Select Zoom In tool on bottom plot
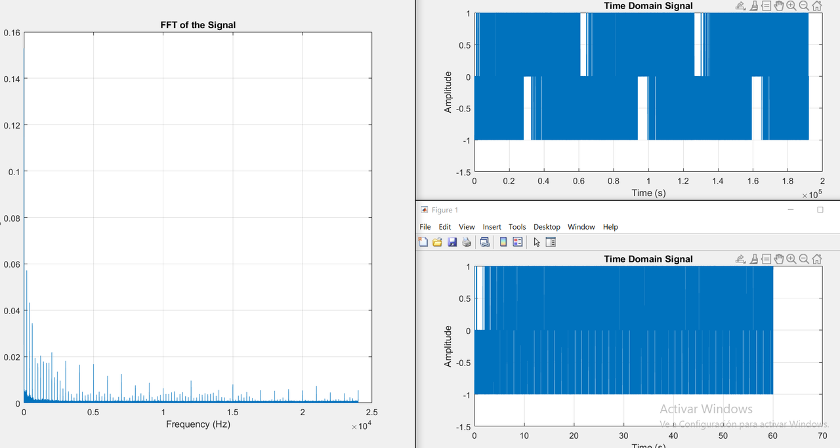Viewport: 840px width, 448px height. (791, 259)
